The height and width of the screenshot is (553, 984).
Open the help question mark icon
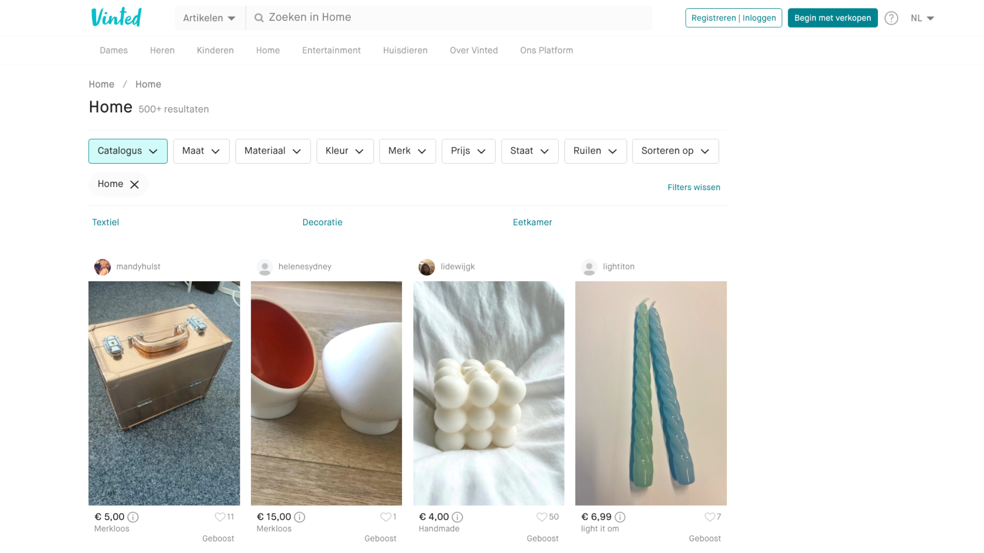pyautogui.click(x=891, y=18)
